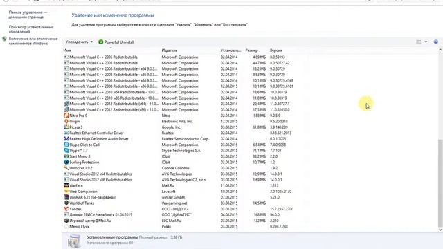Click the shield icon beside Windows components link

point(4,39)
